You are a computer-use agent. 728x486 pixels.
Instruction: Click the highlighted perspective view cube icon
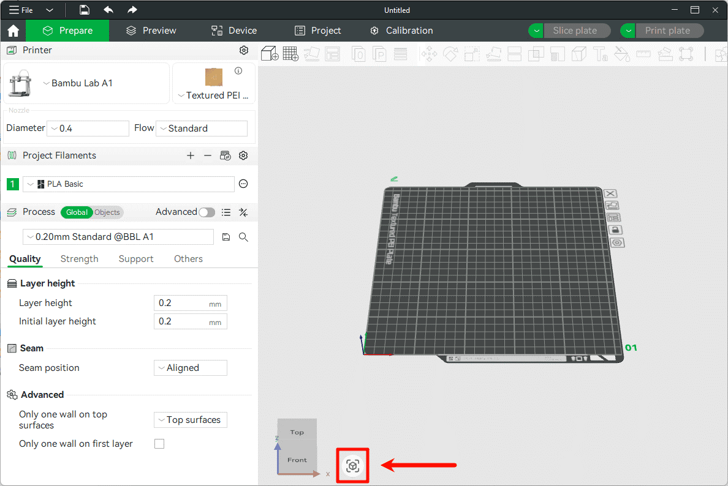[352, 466]
